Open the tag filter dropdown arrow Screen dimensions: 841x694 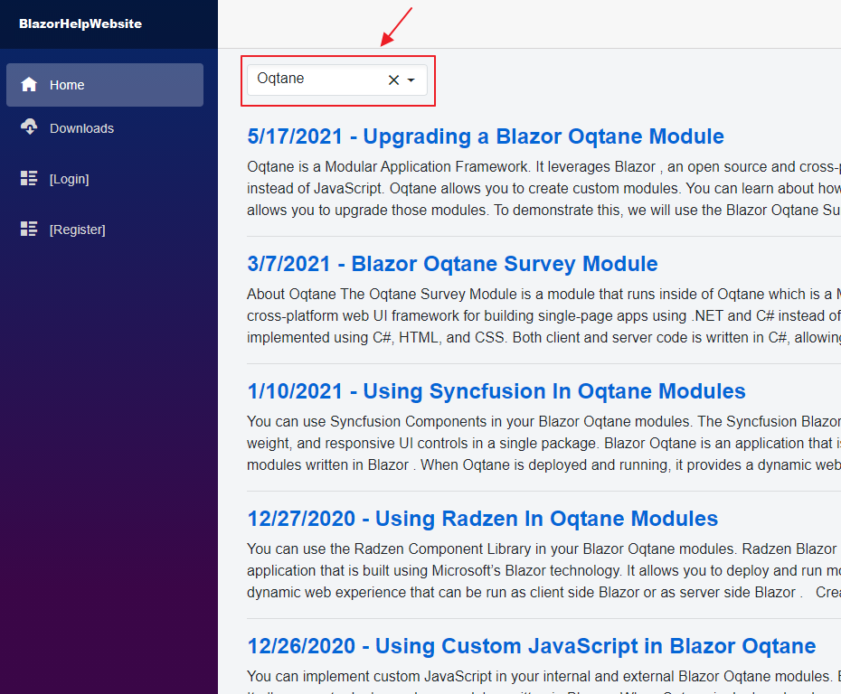tap(412, 80)
